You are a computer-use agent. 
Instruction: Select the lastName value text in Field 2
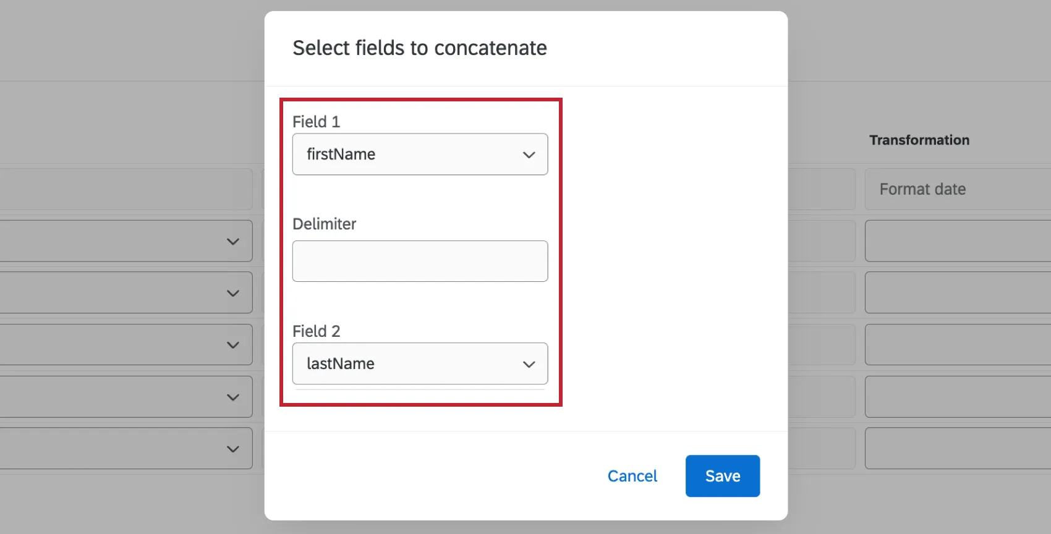point(341,364)
